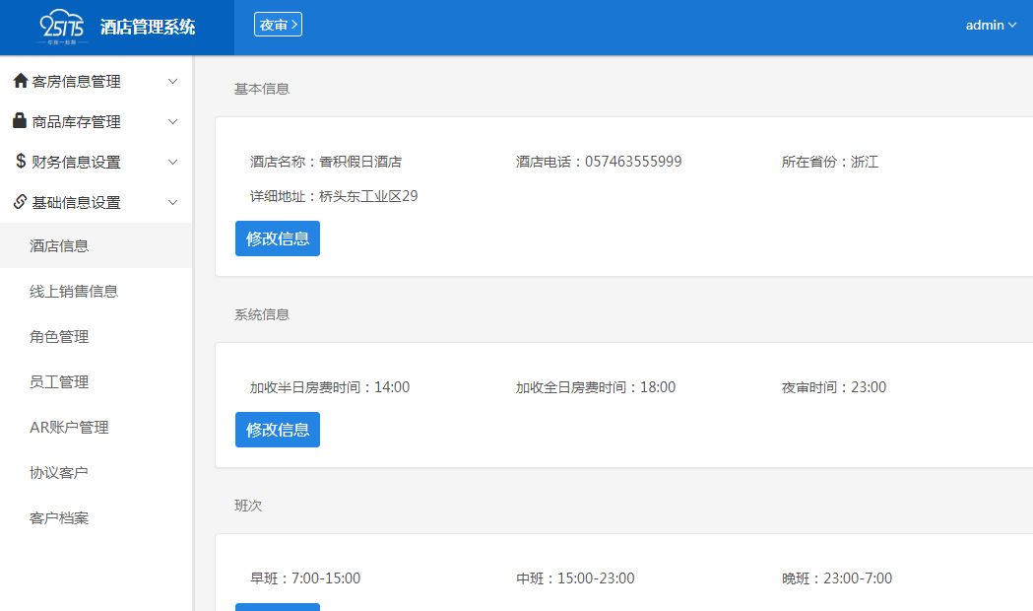Click the province value 浙江
Viewport: 1033px width, 611px height.
865,162
